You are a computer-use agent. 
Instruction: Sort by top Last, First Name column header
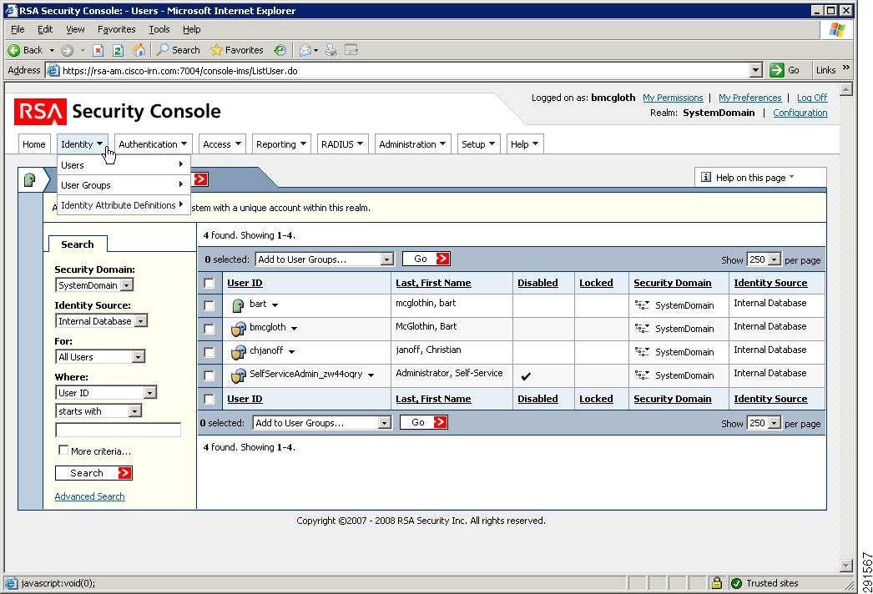[x=433, y=283]
